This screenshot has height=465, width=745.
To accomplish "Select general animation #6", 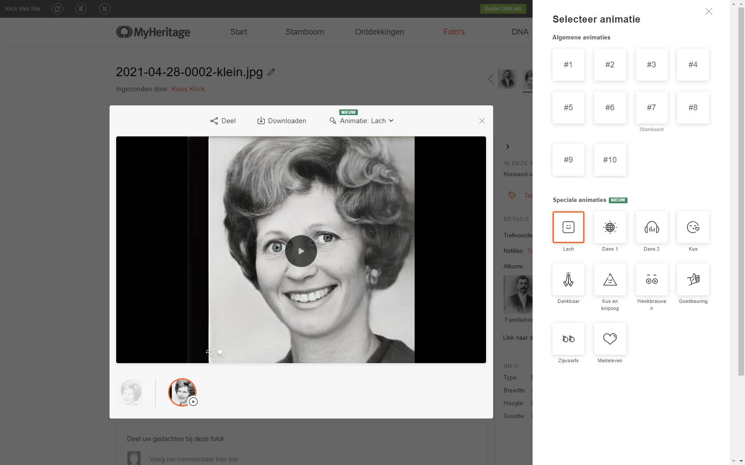I will 610,108.
